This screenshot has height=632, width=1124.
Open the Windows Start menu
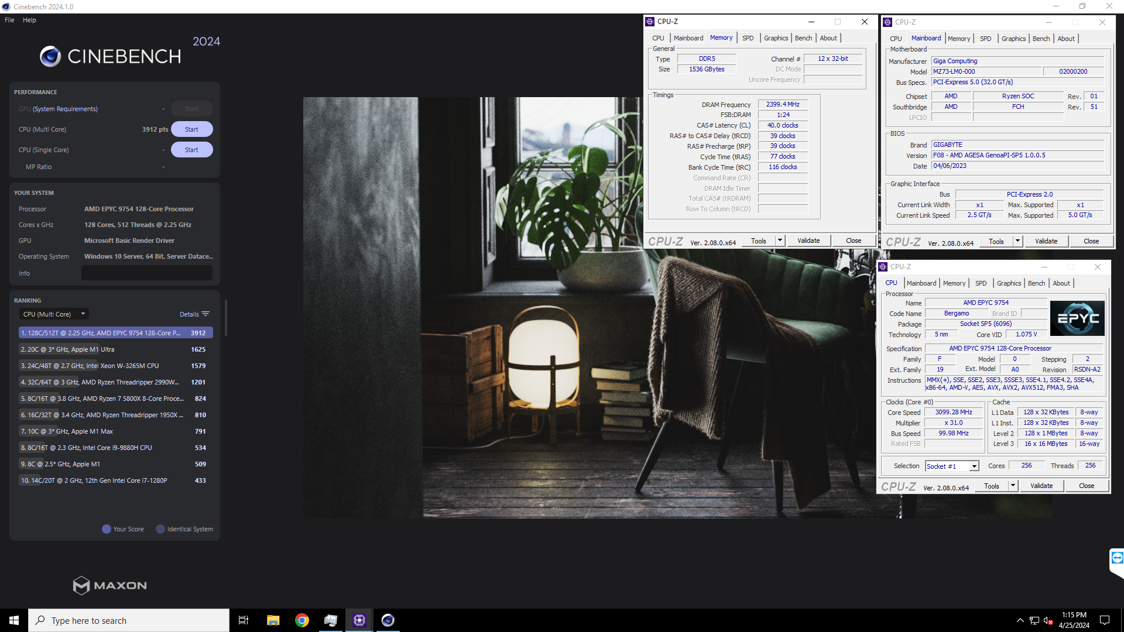point(14,620)
